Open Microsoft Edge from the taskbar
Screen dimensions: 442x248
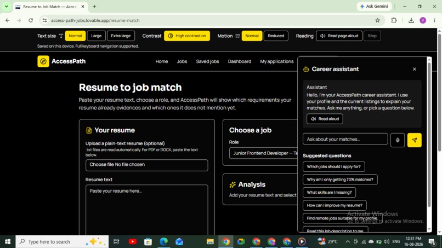click(x=164, y=241)
